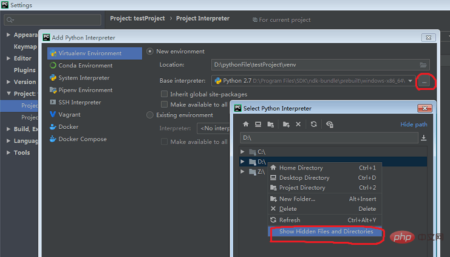Expand Tools section in Settings tree
450x257 pixels.
point(9,152)
